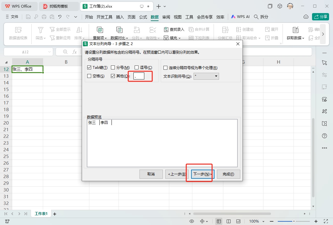Click the 取消 cancel button
The width and height of the screenshot is (333, 225).
(151, 174)
